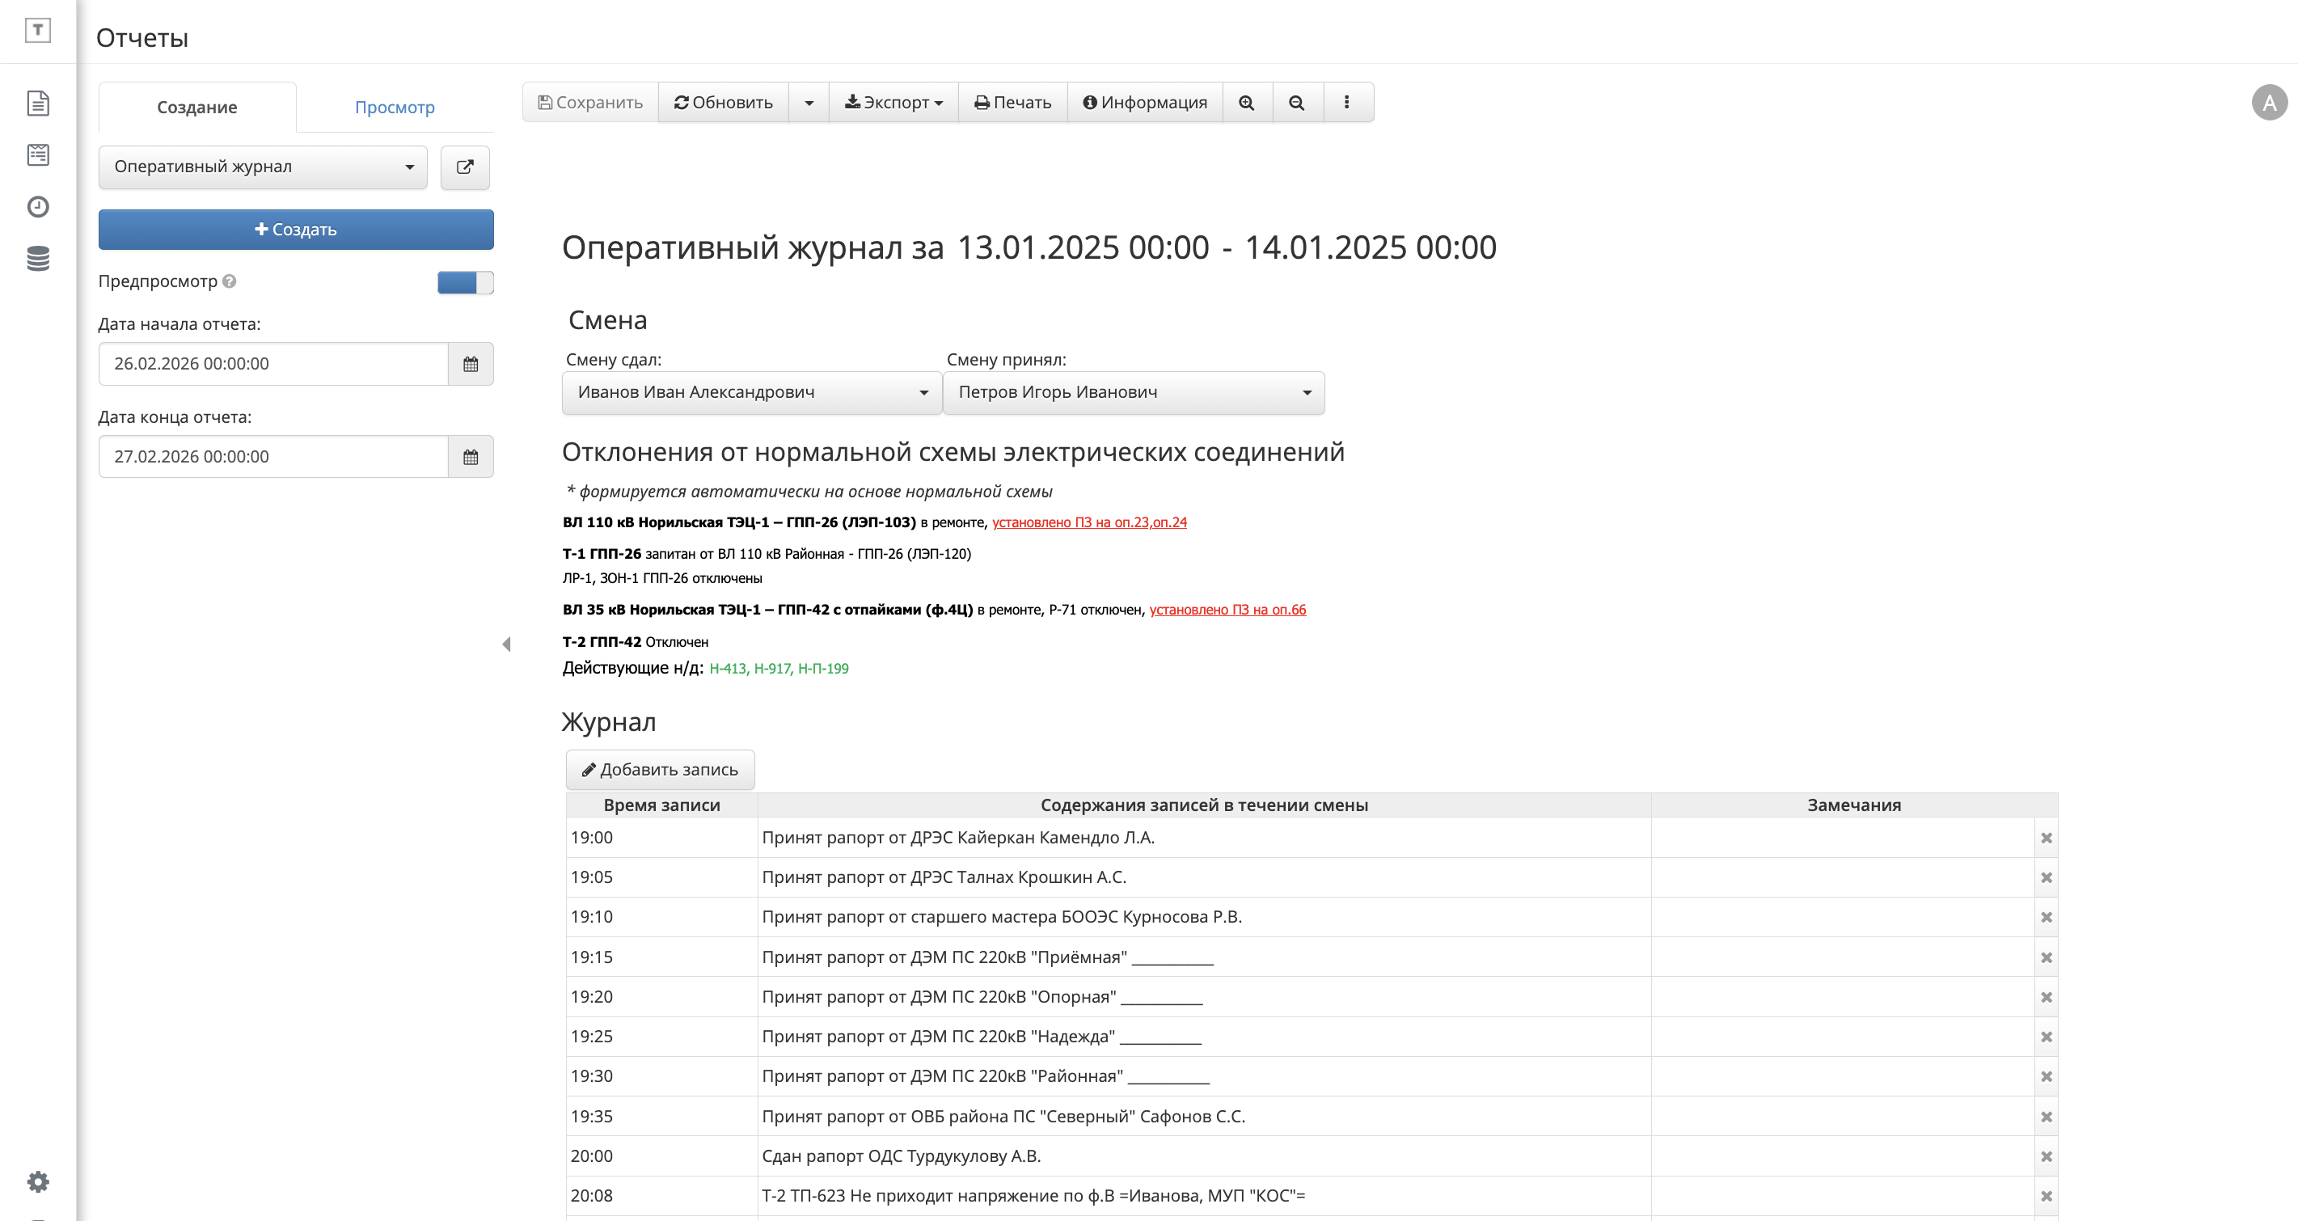Click the zoom-out magnifier toolbar icon
This screenshot has height=1221, width=2298.
(x=1297, y=103)
